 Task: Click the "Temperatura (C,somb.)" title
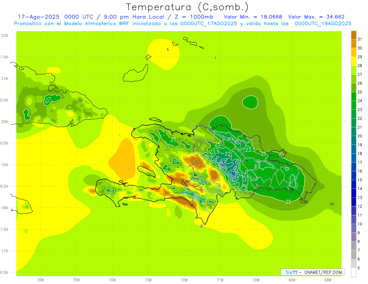[x=187, y=7]
